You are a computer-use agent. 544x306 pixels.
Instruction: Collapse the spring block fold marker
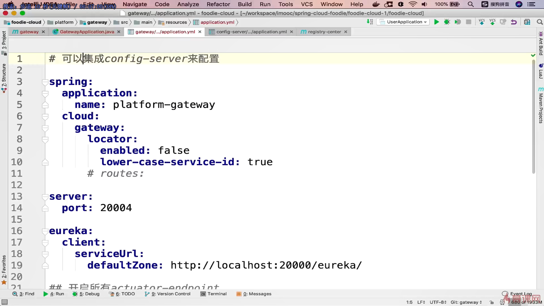pyautogui.click(x=45, y=82)
